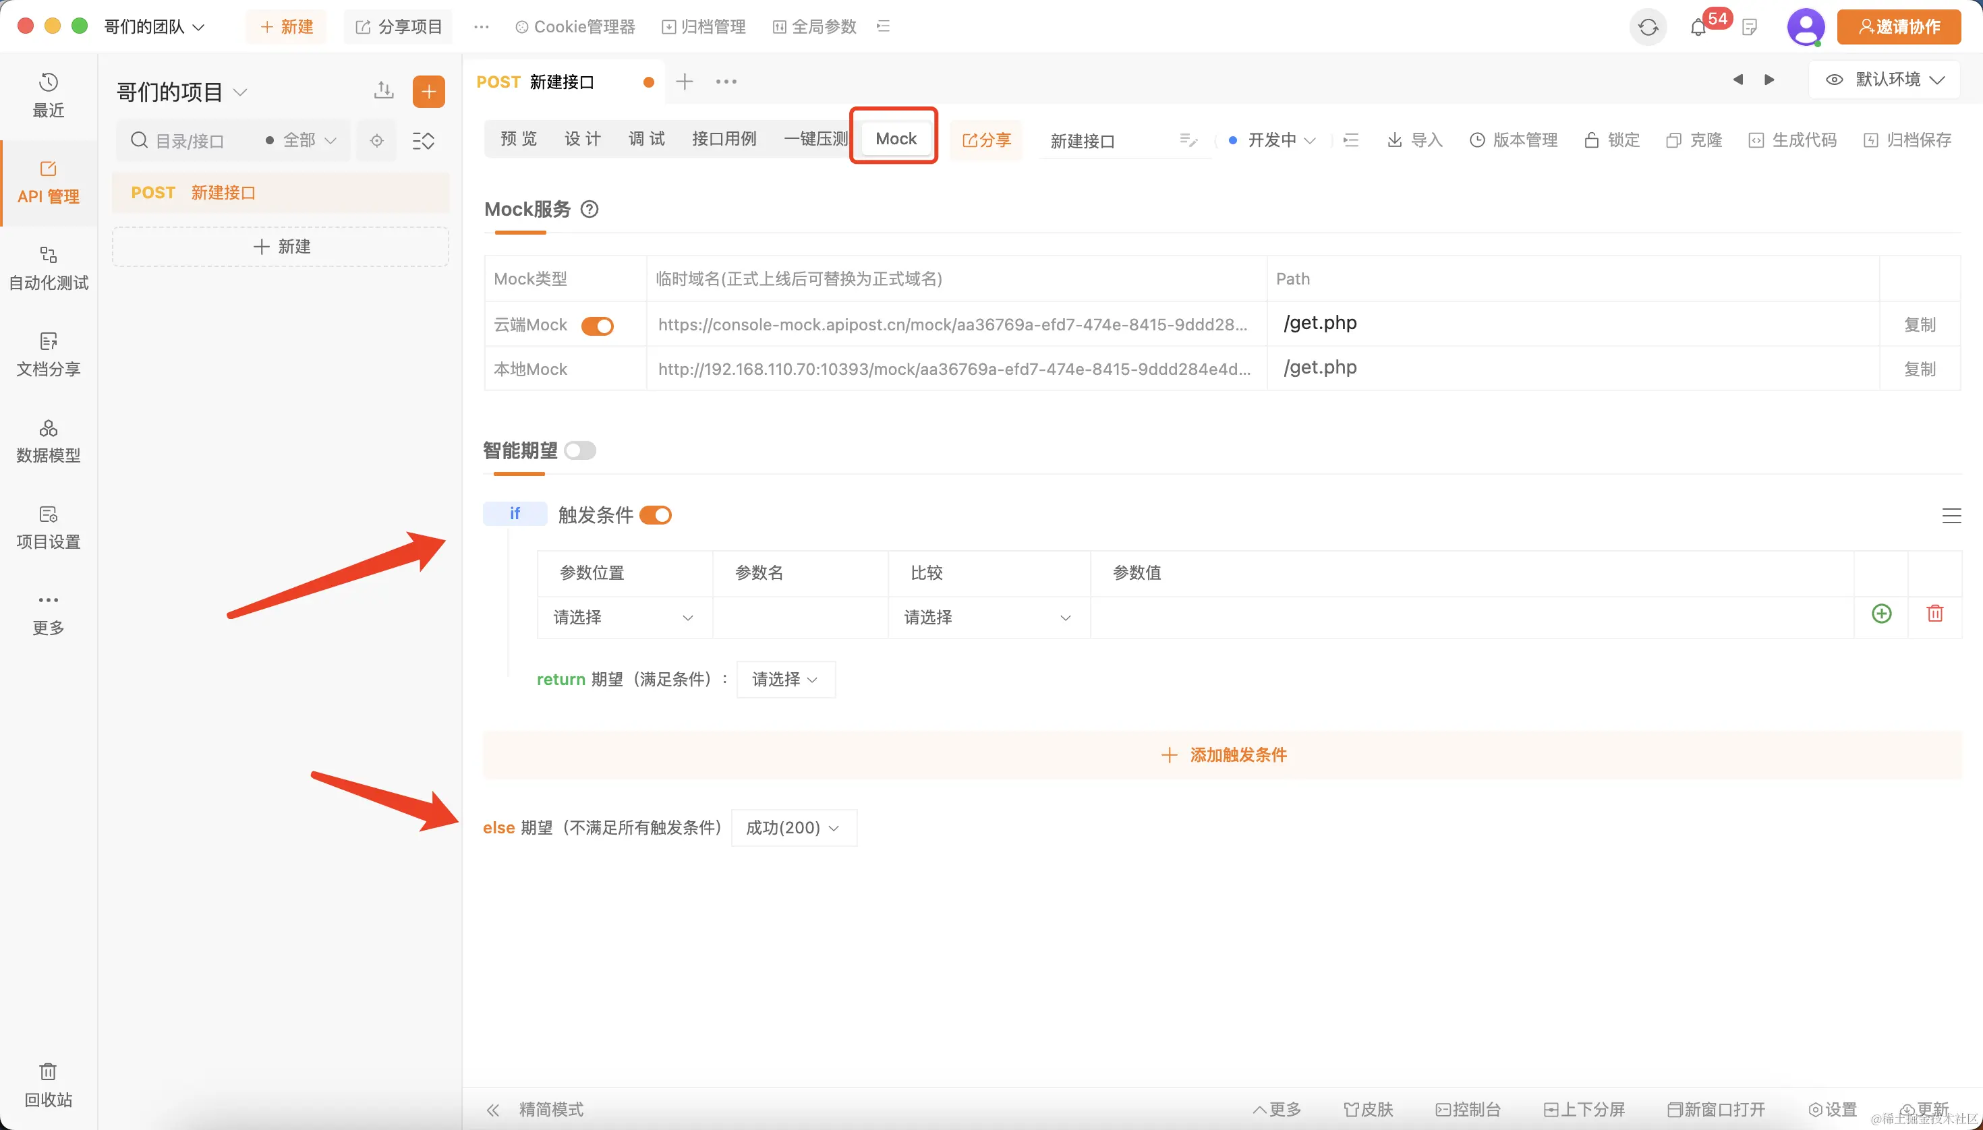Click the green add condition row icon
1983x1130 pixels.
[x=1881, y=614]
